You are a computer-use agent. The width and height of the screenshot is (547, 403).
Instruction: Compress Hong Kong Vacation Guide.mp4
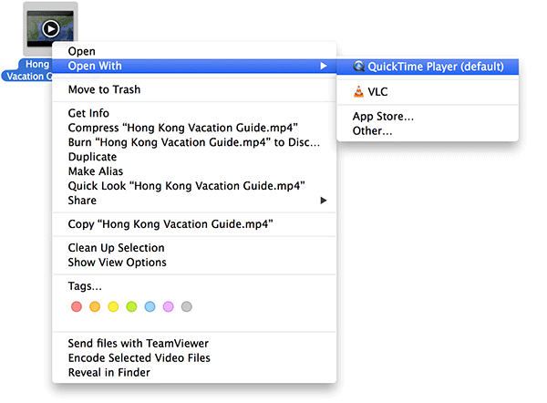(x=194, y=128)
